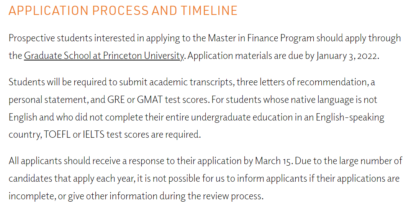
Task: Click the phrase three letters of recommendation
Action: pyautogui.click(x=303, y=82)
